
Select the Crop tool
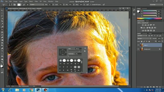tap(2, 21)
